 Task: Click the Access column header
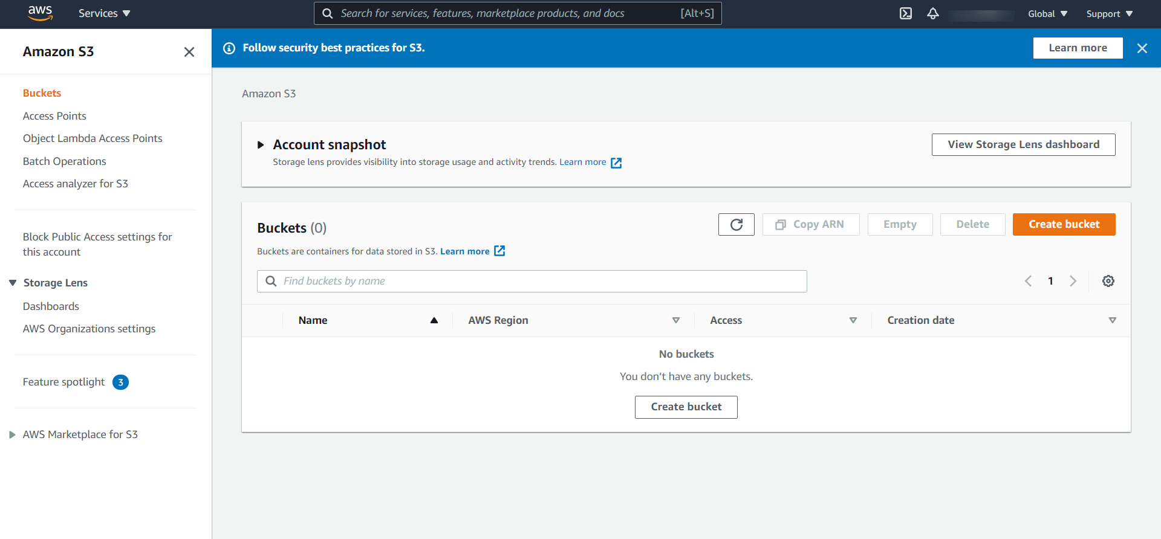[x=726, y=320]
